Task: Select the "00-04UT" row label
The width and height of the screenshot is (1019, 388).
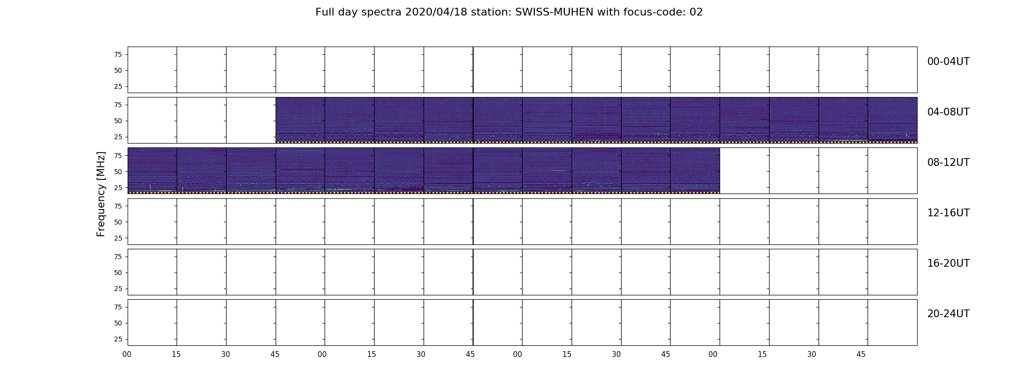Action: tap(948, 62)
